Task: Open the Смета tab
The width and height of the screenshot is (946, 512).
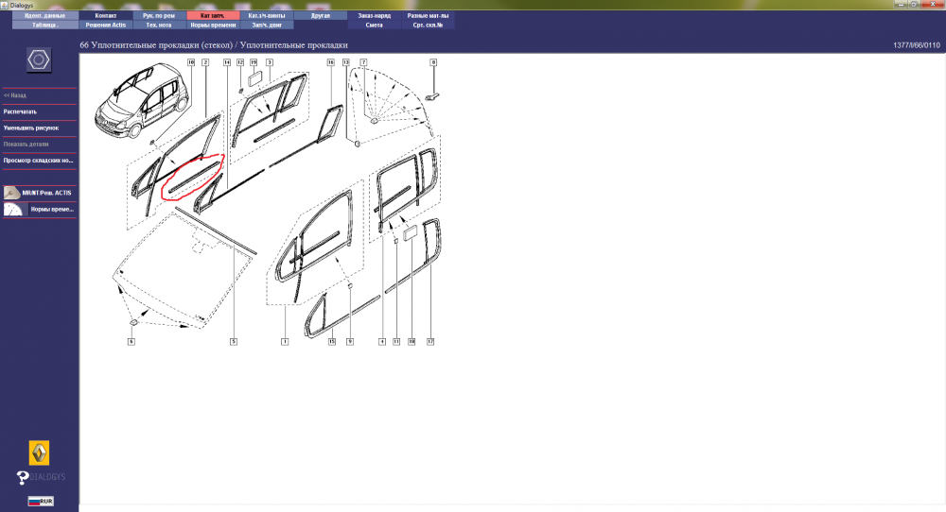Action: point(374,26)
